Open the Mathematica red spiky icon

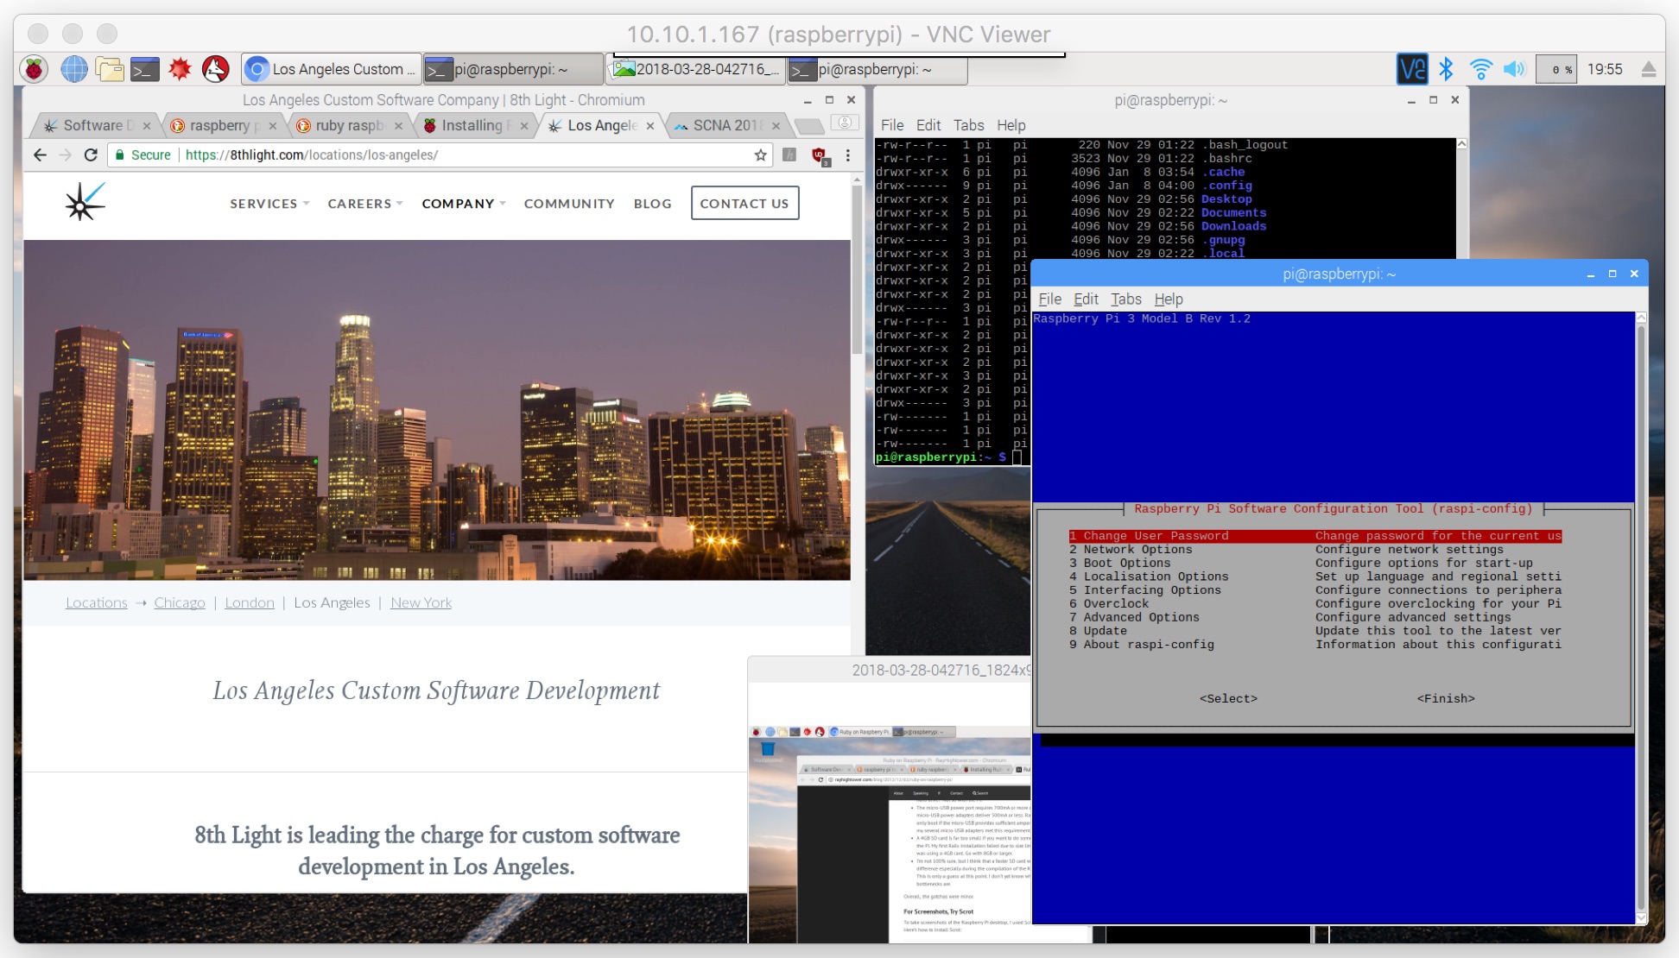[x=180, y=69]
